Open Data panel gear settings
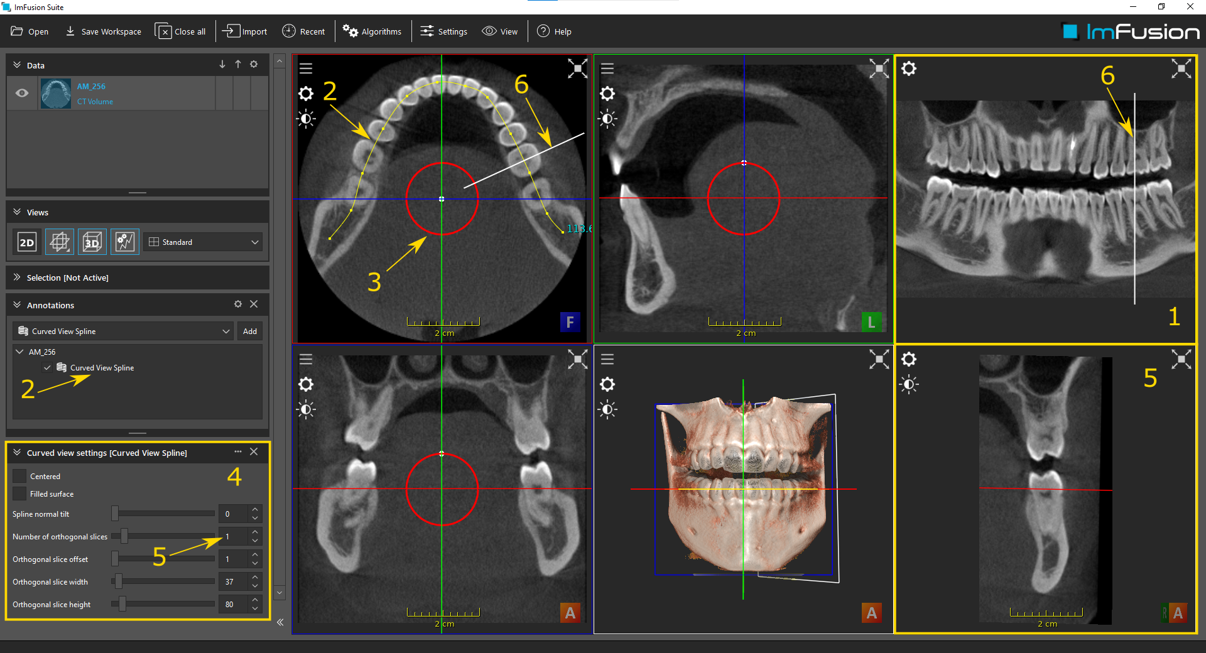The height and width of the screenshot is (653, 1206). coord(254,65)
